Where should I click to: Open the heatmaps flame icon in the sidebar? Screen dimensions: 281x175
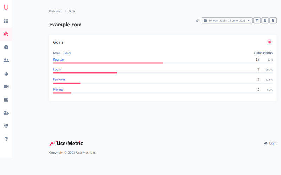6,73
